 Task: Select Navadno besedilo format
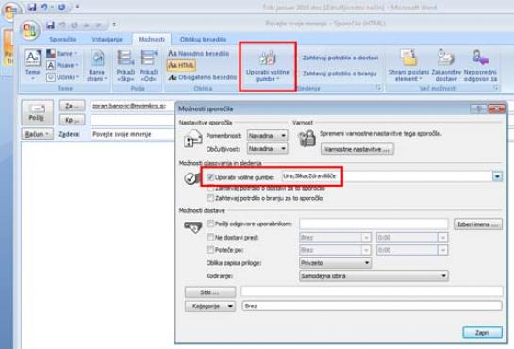pyautogui.click(x=199, y=54)
